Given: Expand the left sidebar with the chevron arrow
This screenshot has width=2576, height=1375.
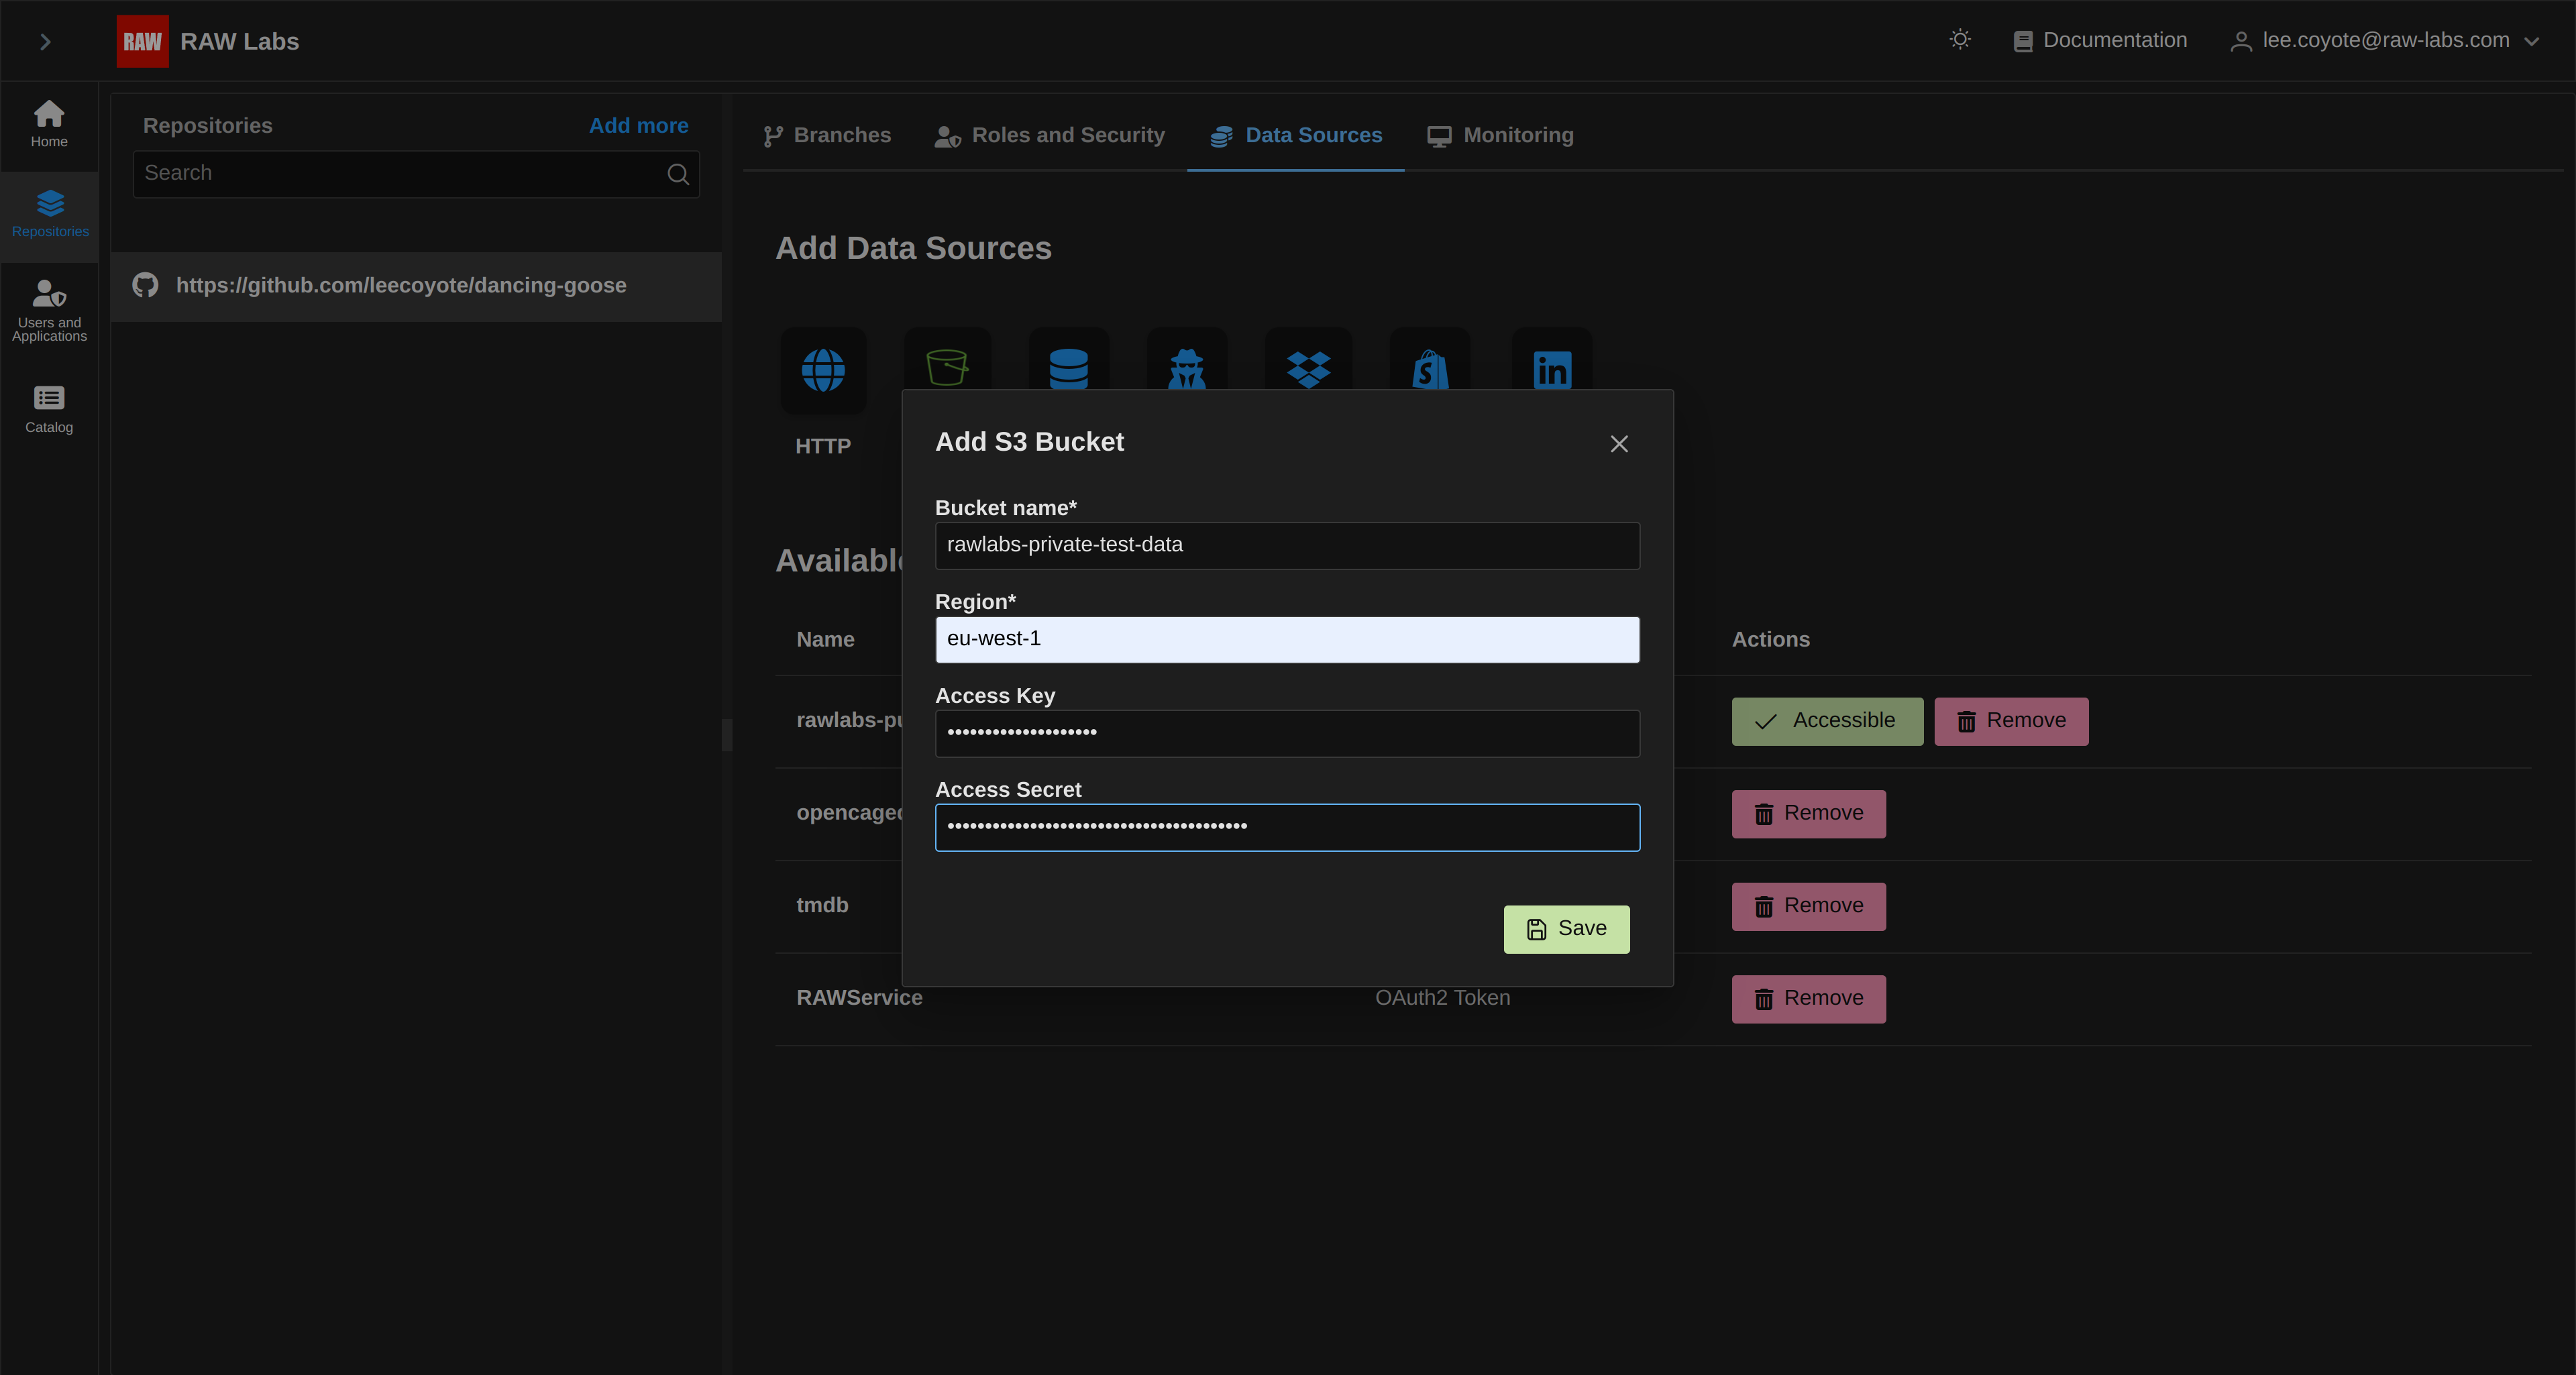Looking at the screenshot, I should (45, 41).
